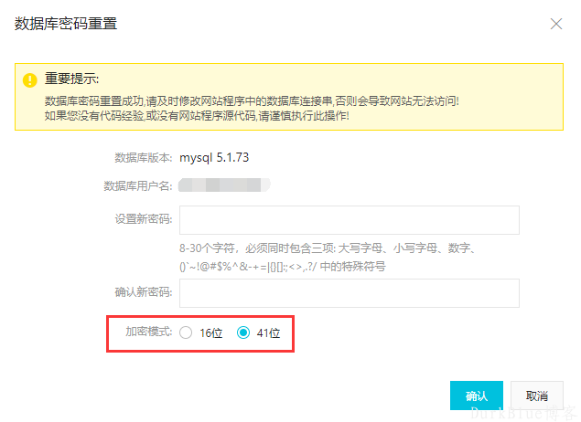Click the 设置新密码 field label
The image size is (581, 422).
(x=144, y=219)
